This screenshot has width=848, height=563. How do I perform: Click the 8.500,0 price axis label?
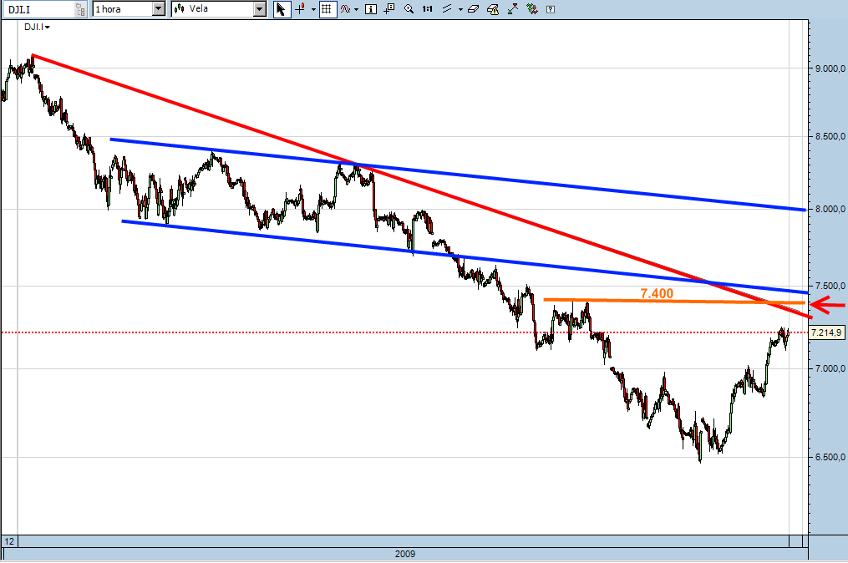[830, 136]
